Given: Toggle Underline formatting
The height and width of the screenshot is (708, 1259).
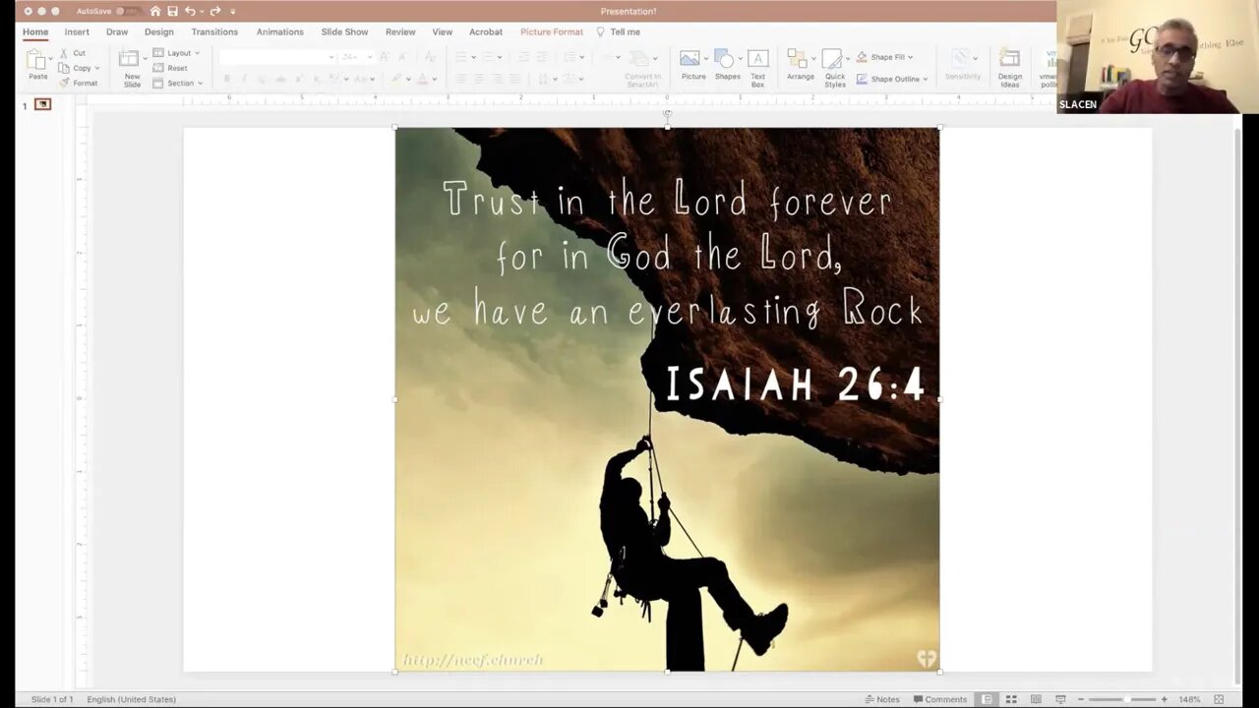Looking at the screenshot, I should (263, 79).
